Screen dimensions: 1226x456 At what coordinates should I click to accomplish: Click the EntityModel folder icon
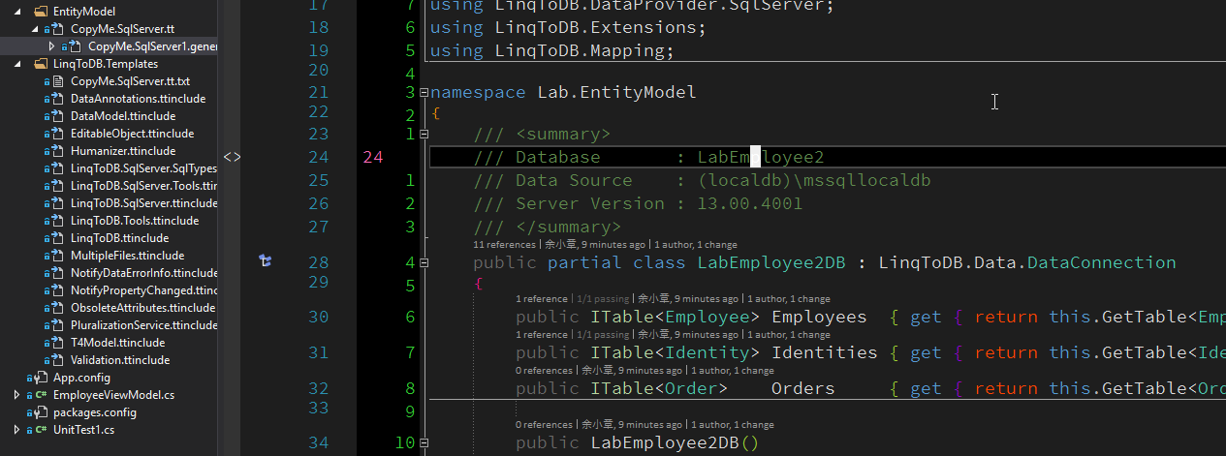tap(41, 12)
